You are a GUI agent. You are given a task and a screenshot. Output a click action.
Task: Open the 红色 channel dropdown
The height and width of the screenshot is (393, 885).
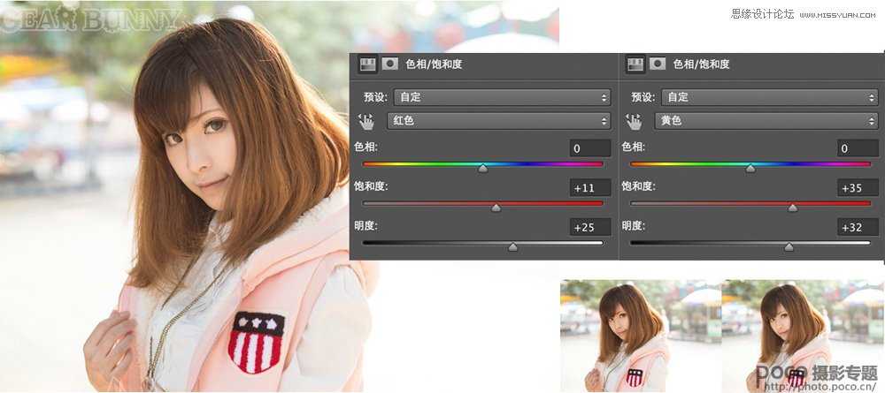498,120
